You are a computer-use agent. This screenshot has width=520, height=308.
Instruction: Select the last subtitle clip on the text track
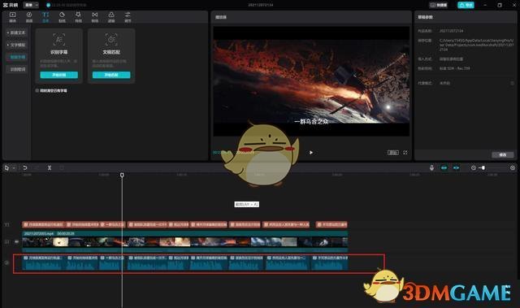(331, 224)
